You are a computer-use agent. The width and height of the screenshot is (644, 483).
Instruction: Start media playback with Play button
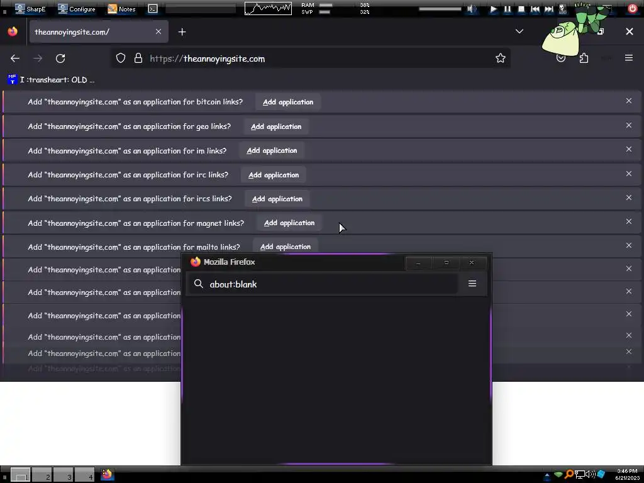[493, 9]
